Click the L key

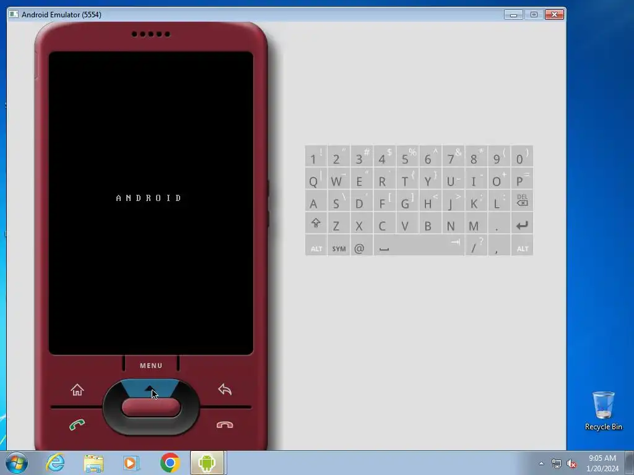pyautogui.click(x=499, y=201)
